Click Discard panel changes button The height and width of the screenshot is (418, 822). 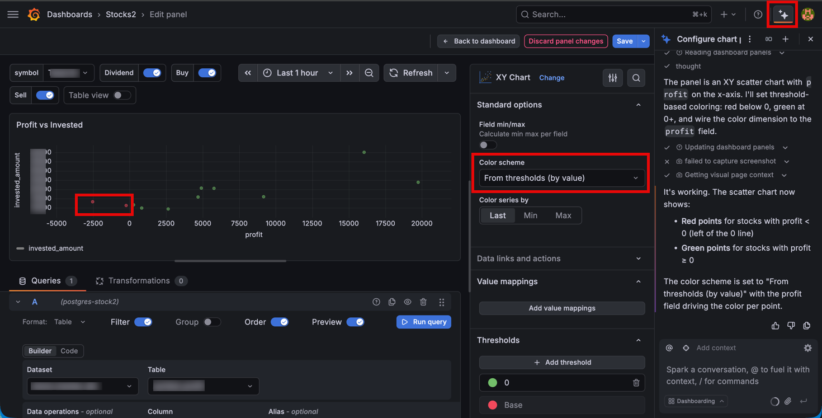(x=566, y=41)
